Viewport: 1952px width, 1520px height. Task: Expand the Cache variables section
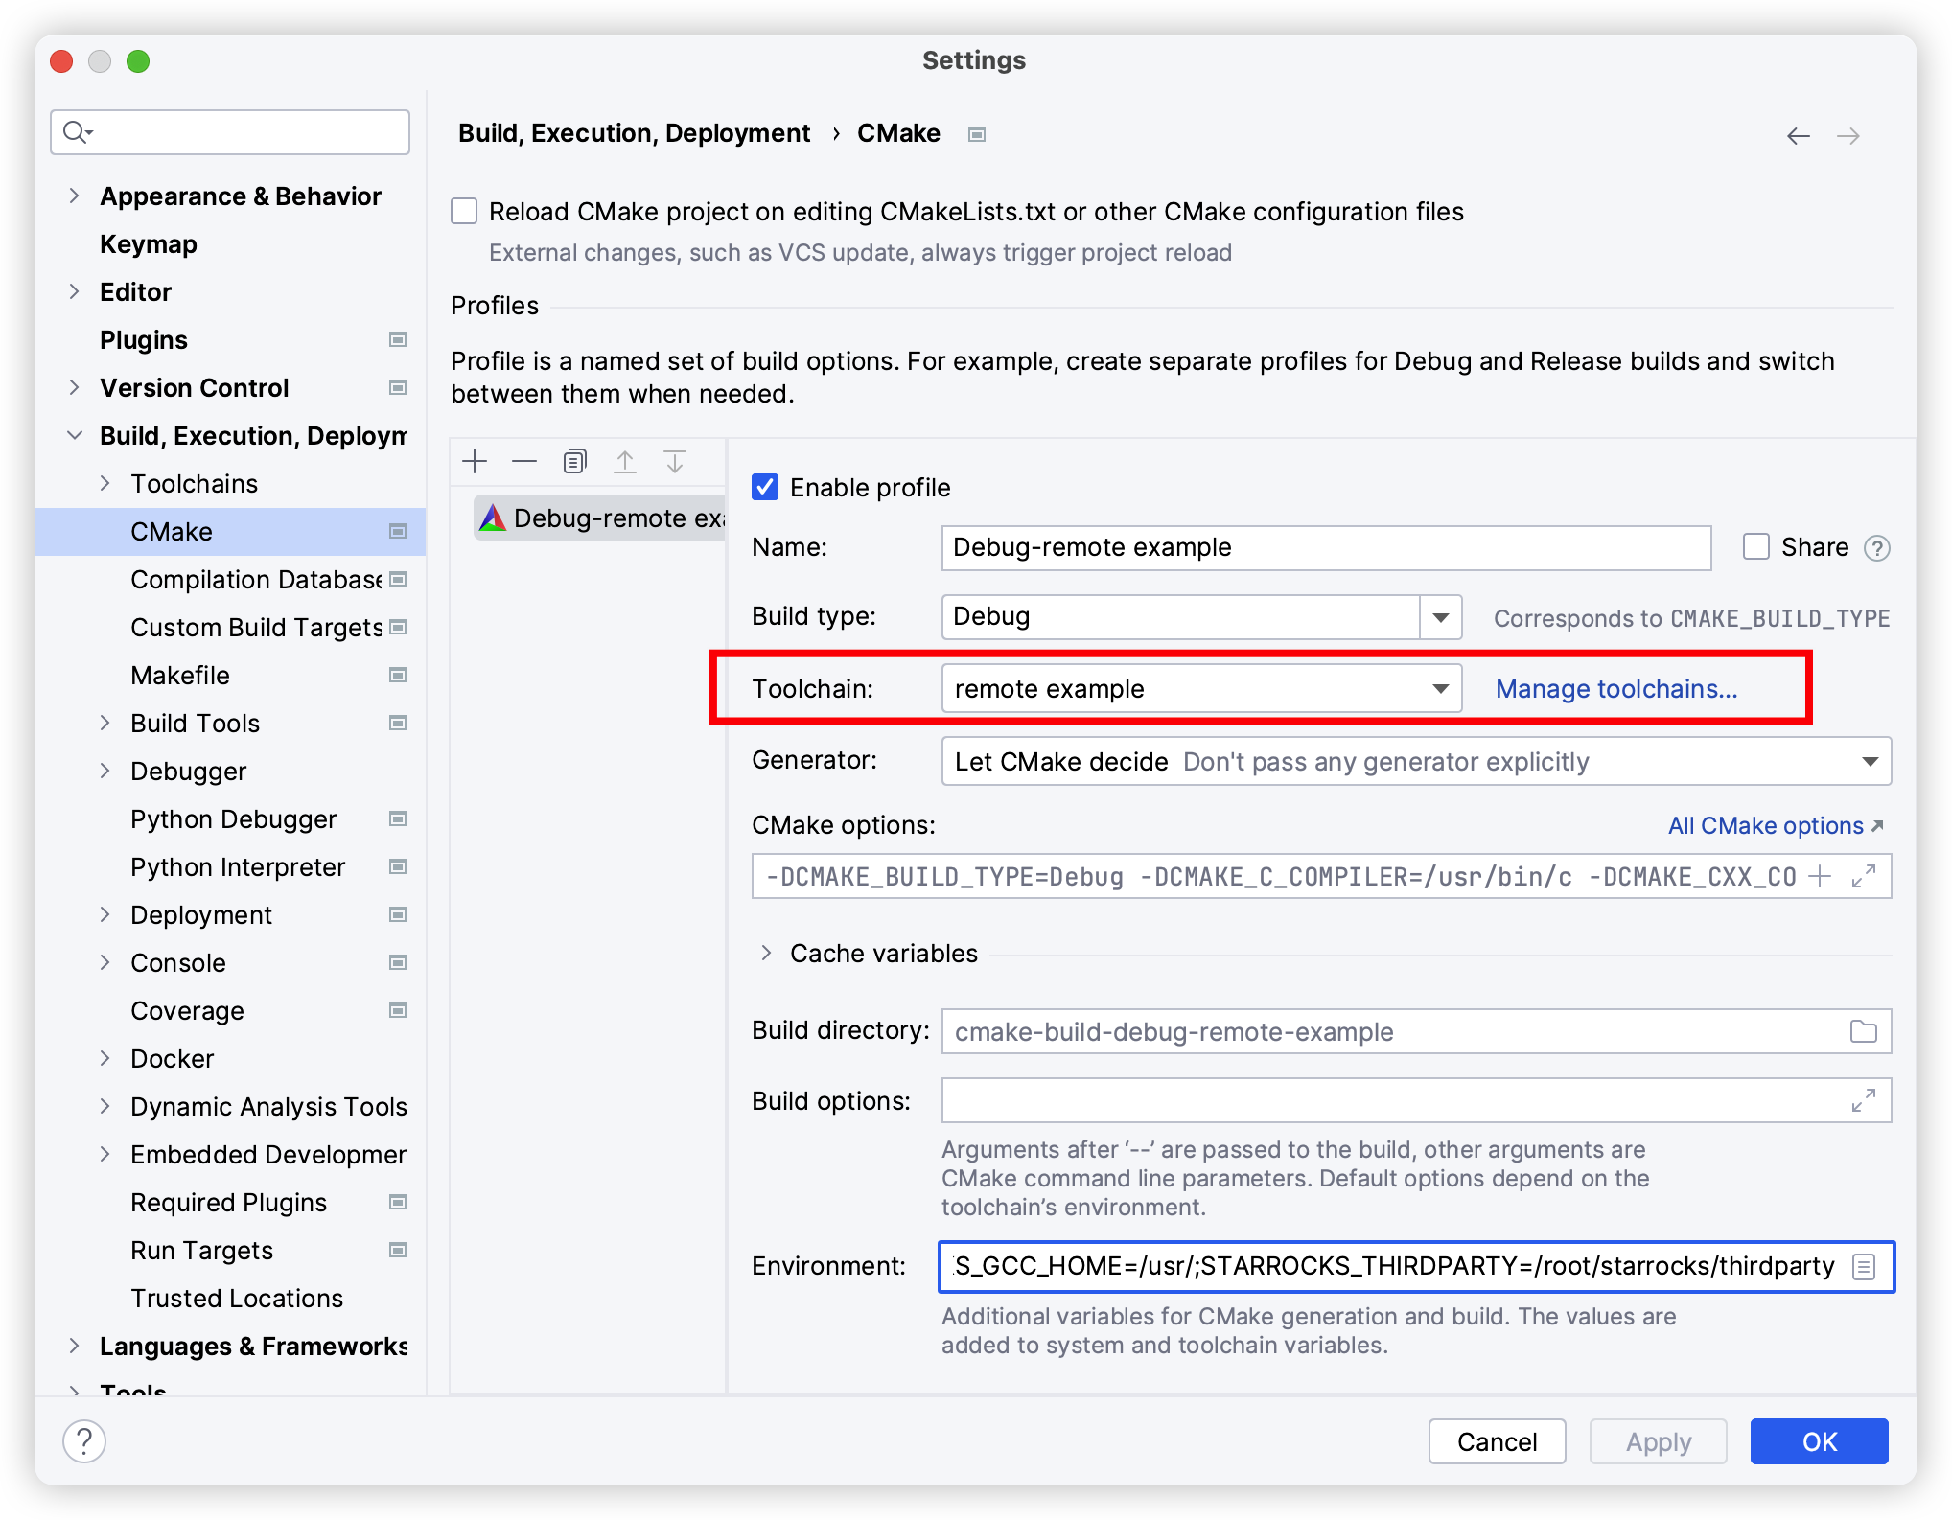(x=766, y=953)
